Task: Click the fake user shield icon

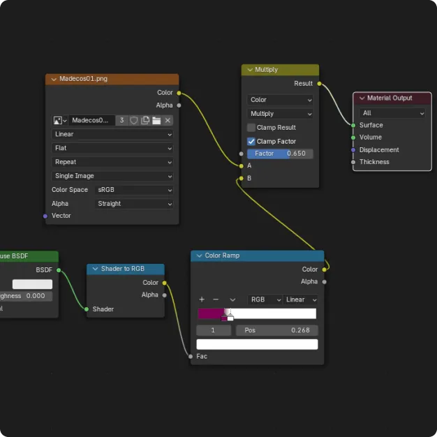Action: (134, 120)
